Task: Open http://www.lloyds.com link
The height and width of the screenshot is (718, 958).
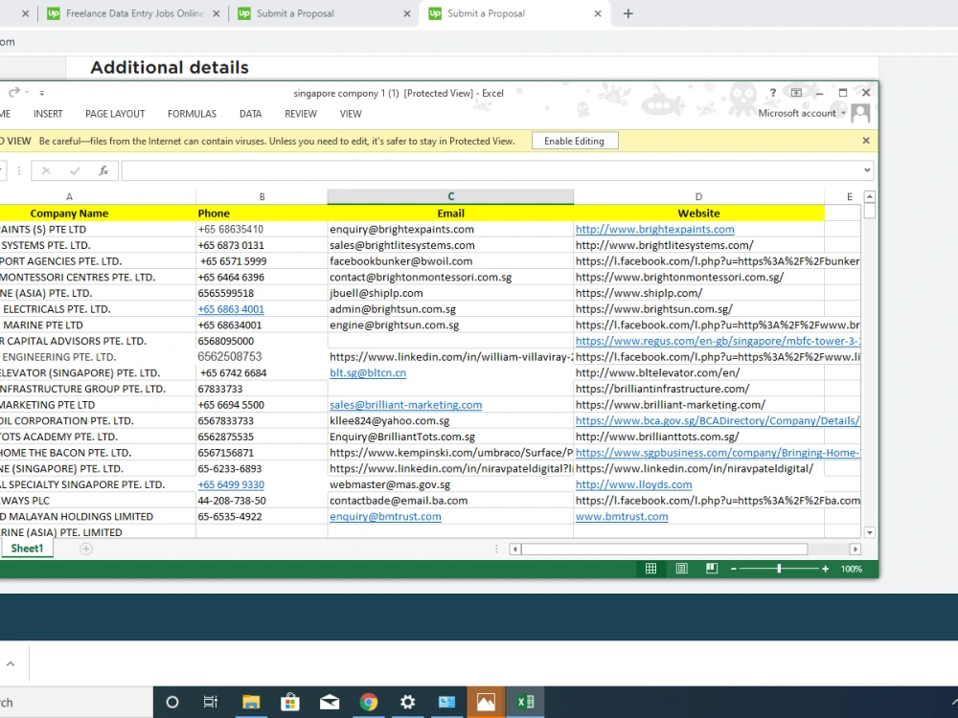Action: pos(633,484)
